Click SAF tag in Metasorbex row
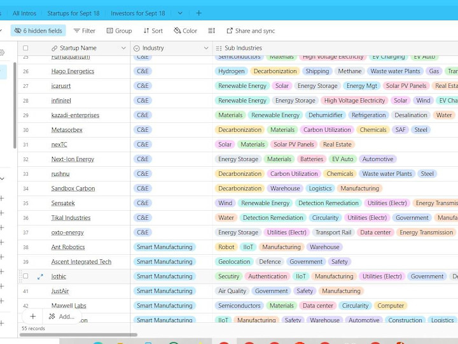 tap(400, 130)
